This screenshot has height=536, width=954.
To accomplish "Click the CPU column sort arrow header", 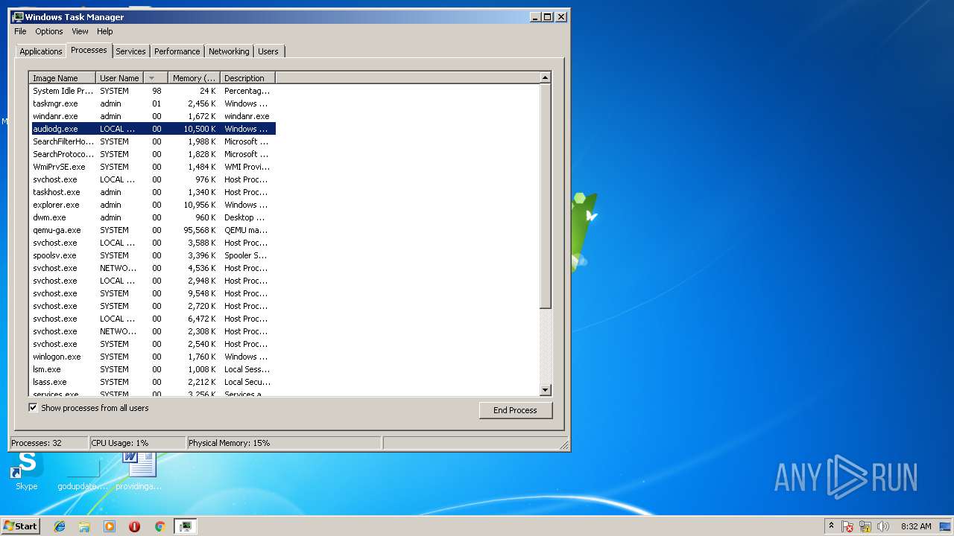I will pyautogui.click(x=155, y=77).
